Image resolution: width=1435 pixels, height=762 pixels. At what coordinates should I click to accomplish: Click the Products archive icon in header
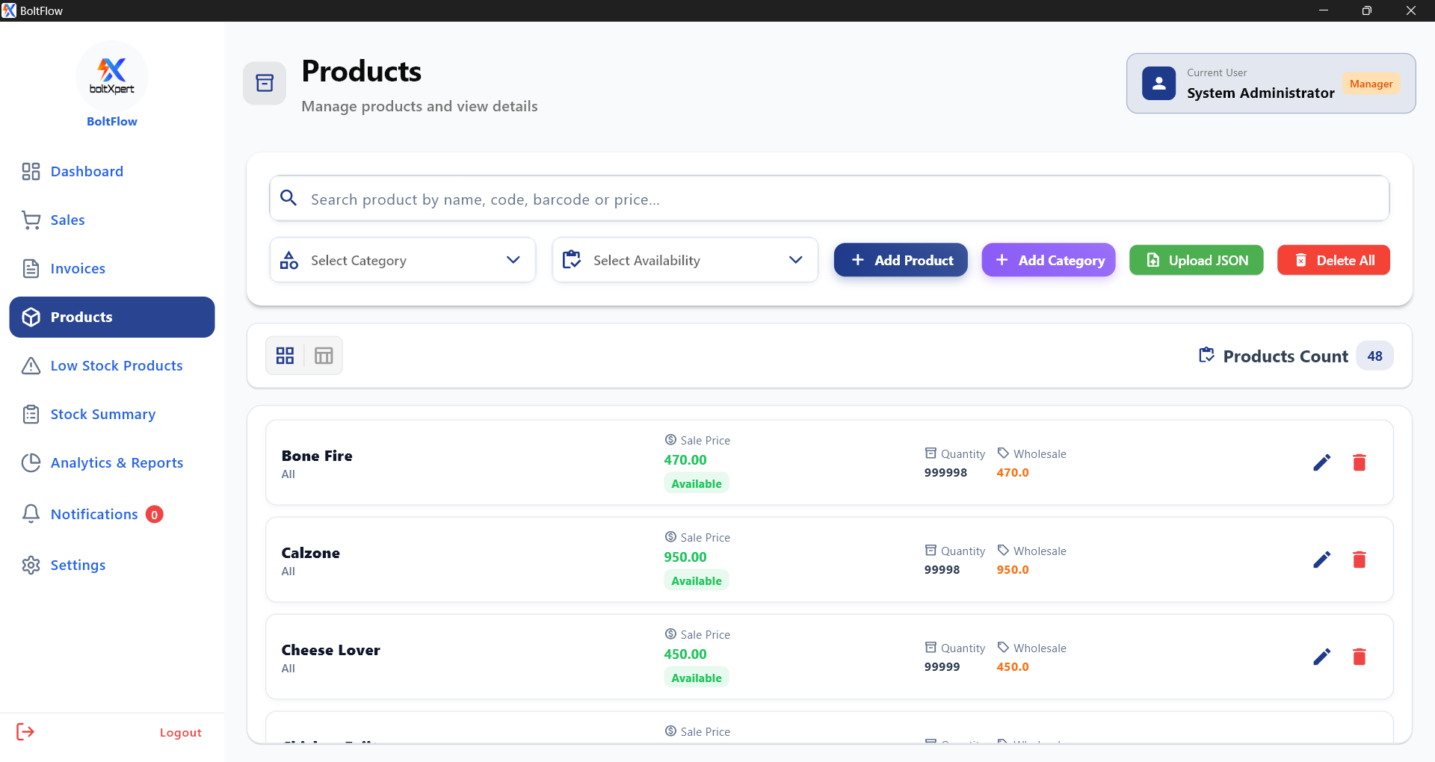pyautogui.click(x=265, y=83)
